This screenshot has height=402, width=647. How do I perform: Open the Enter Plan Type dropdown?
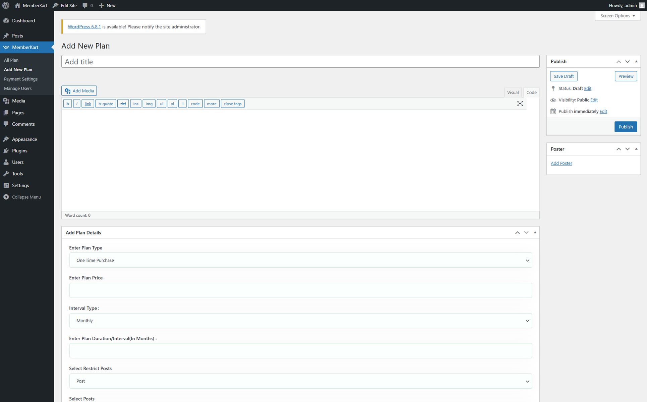[x=300, y=260]
